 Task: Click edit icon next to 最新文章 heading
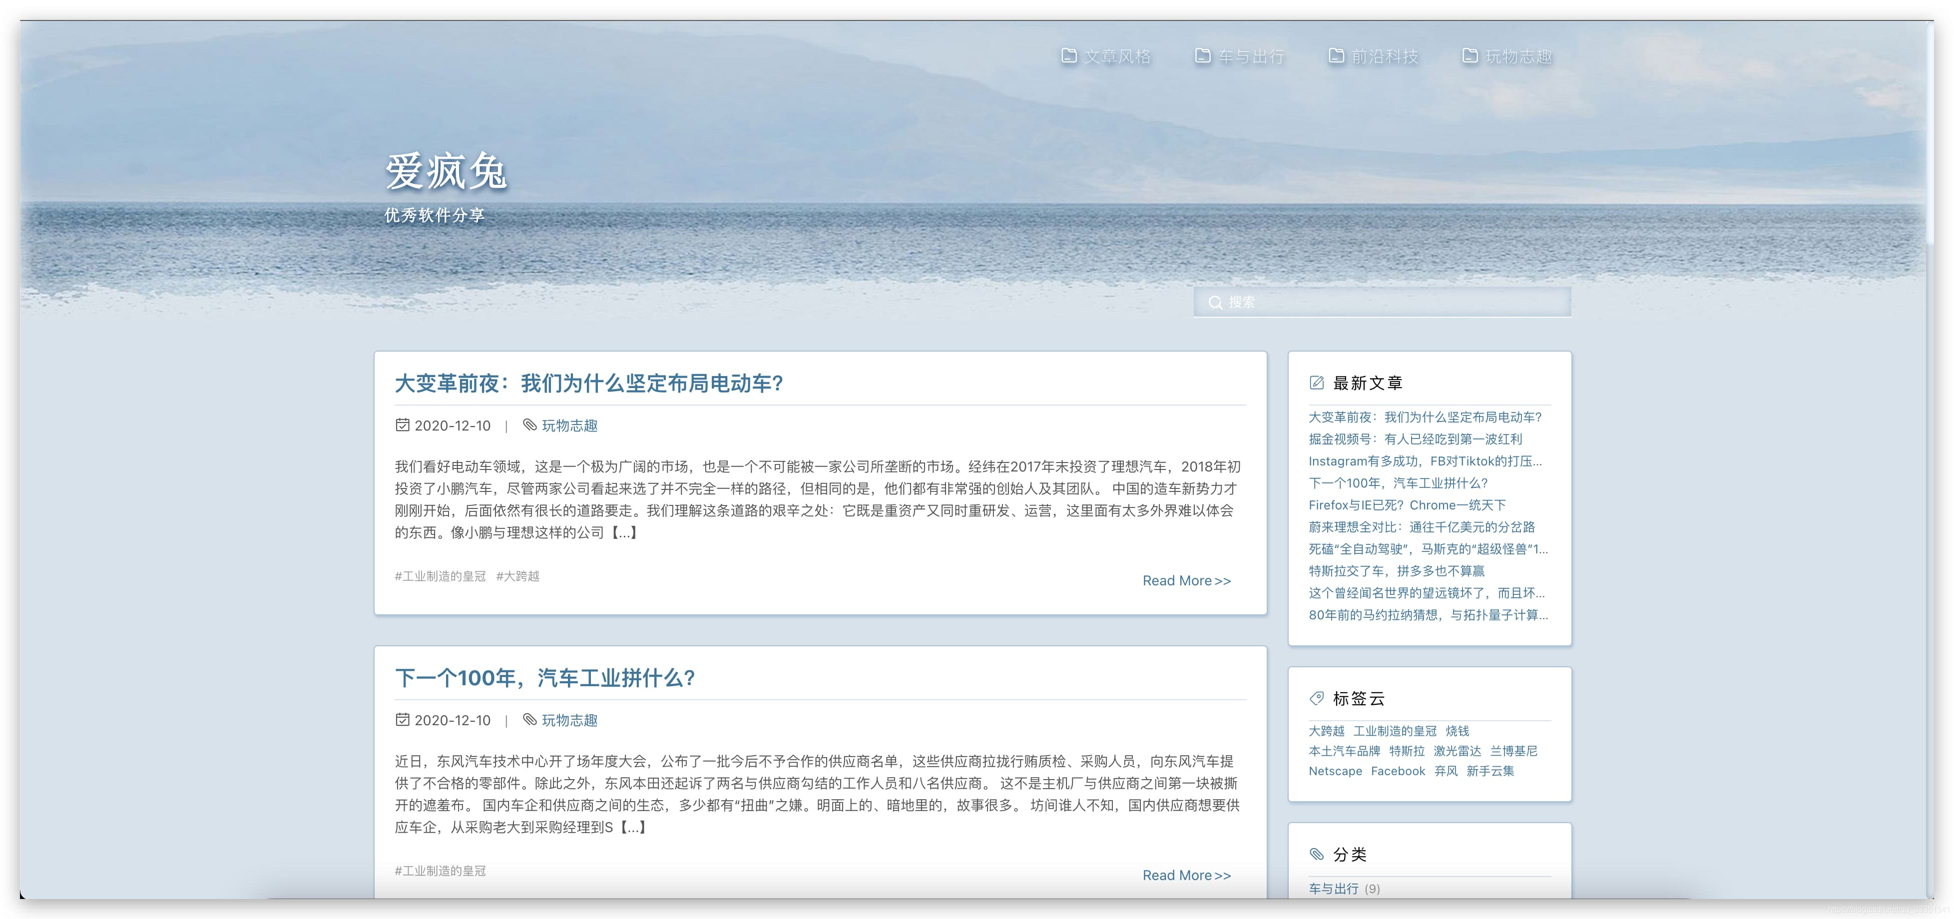click(x=1317, y=383)
